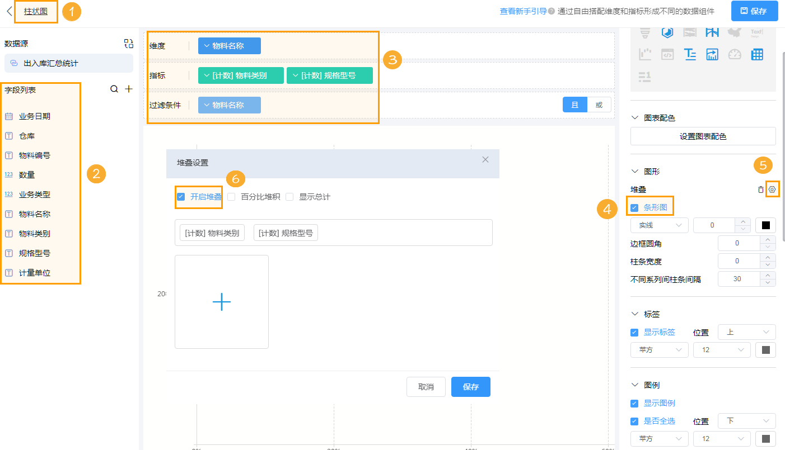The width and height of the screenshot is (785, 450).
Task: Click the black border color swatch
Action: tap(765, 225)
